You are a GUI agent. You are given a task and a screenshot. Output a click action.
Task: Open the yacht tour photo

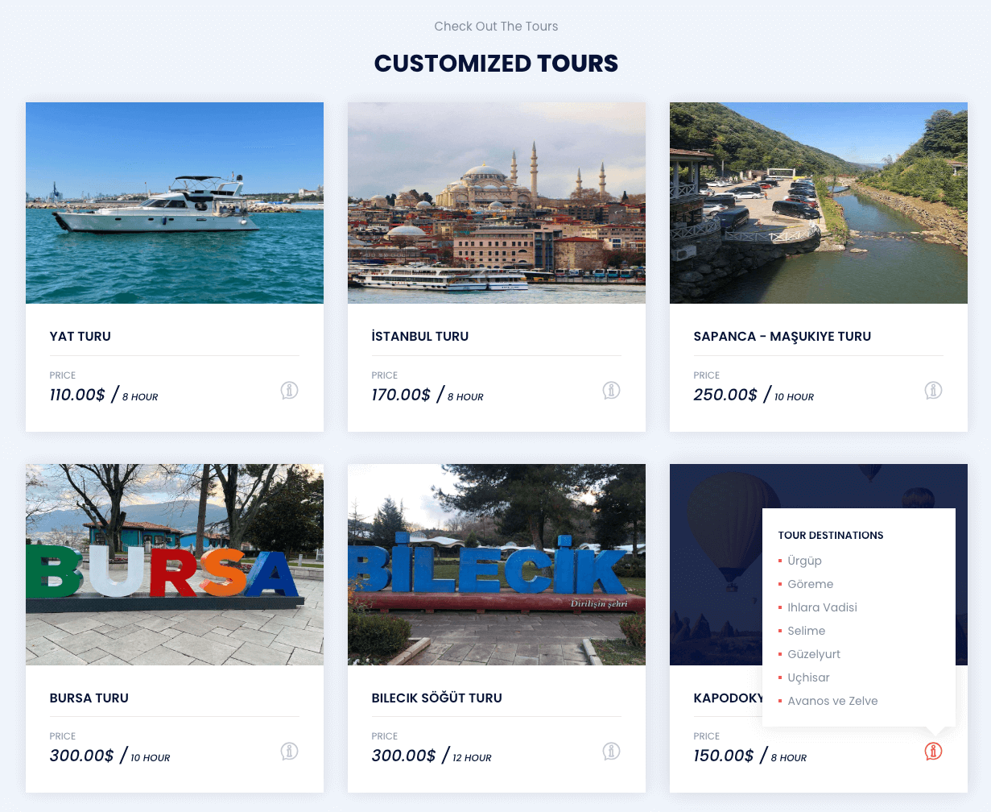click(175, 203)
